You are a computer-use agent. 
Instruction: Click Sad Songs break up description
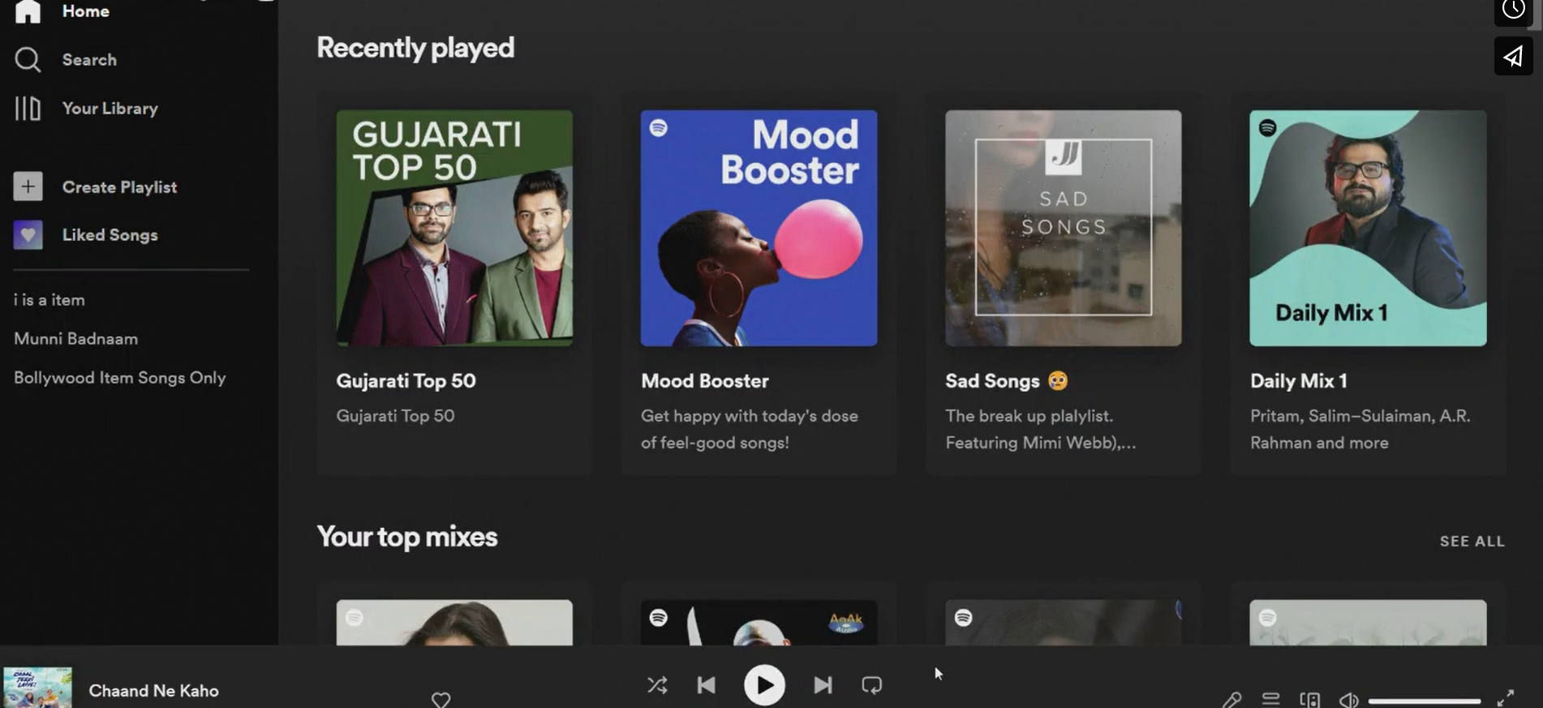pyautogui.click(x=1040, y=429)
